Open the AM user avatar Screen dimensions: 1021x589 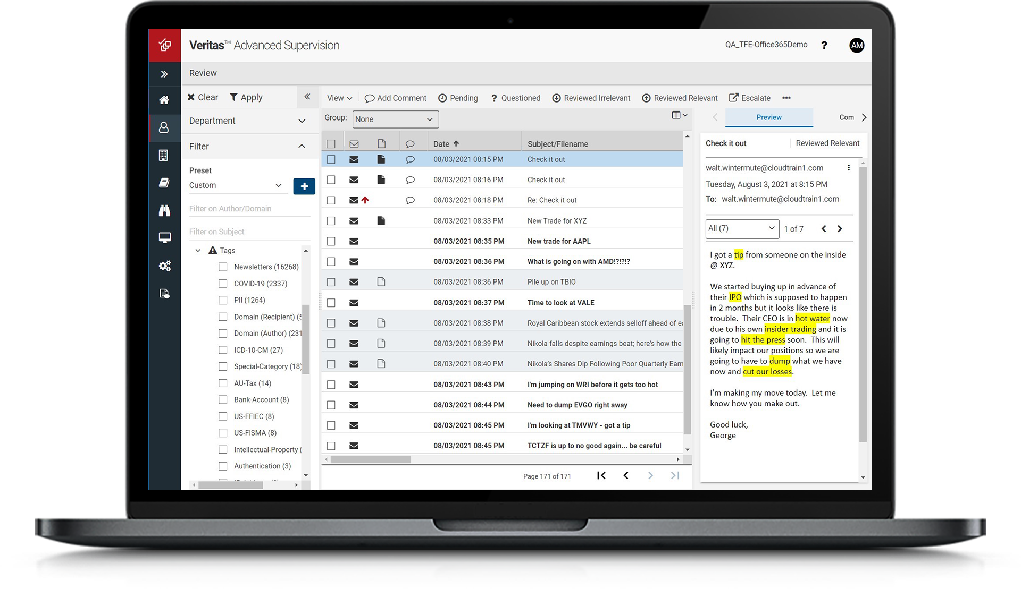(x=857, y=46)
